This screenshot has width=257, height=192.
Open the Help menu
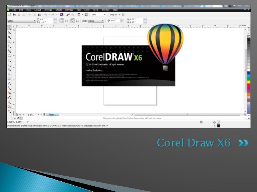pos(115,10)
